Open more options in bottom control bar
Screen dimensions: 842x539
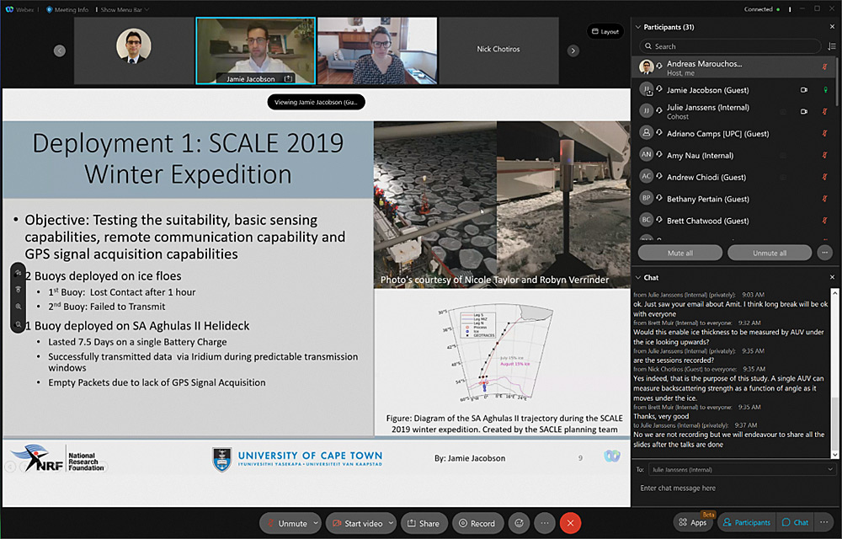coord(543,523)
